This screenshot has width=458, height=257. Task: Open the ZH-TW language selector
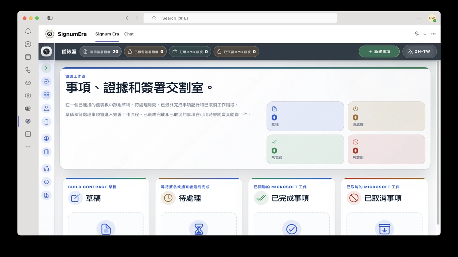pyautogui.click(x=419, y=52)
